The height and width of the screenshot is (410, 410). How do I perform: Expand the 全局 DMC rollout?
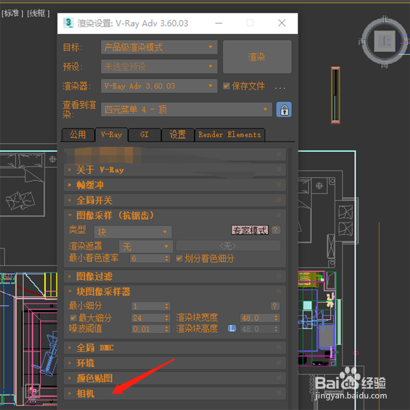[x=175, y=347]
